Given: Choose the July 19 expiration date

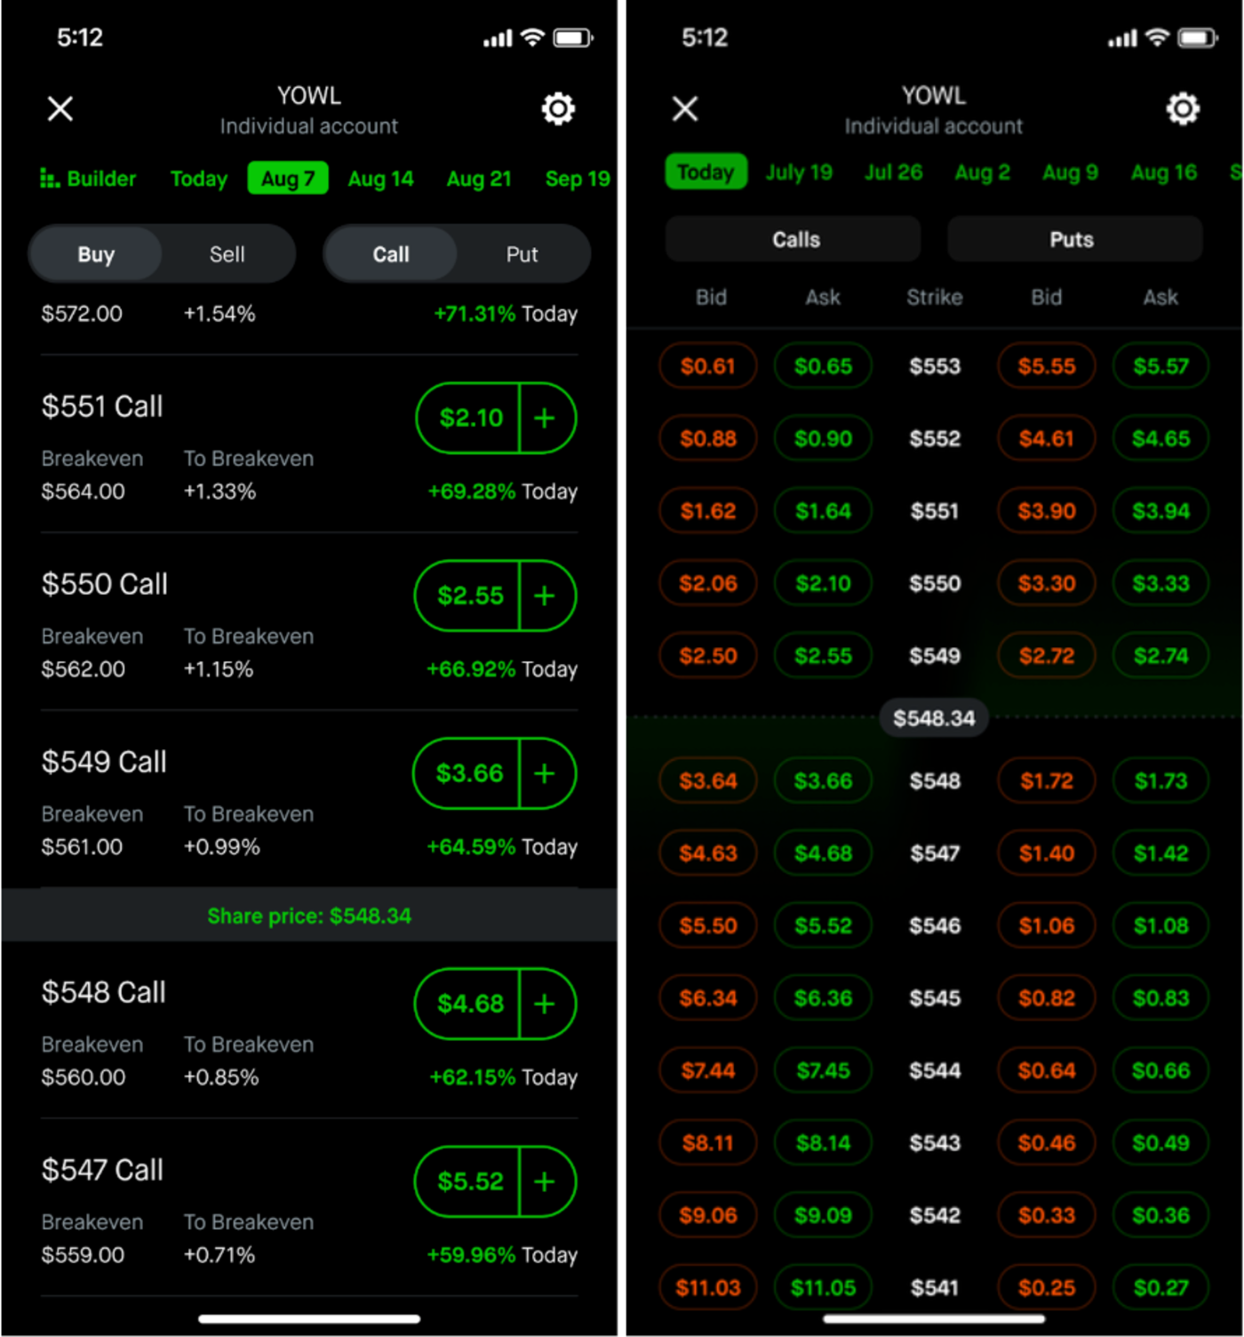Looking at the screenshot, I should [x=799, y=172].
